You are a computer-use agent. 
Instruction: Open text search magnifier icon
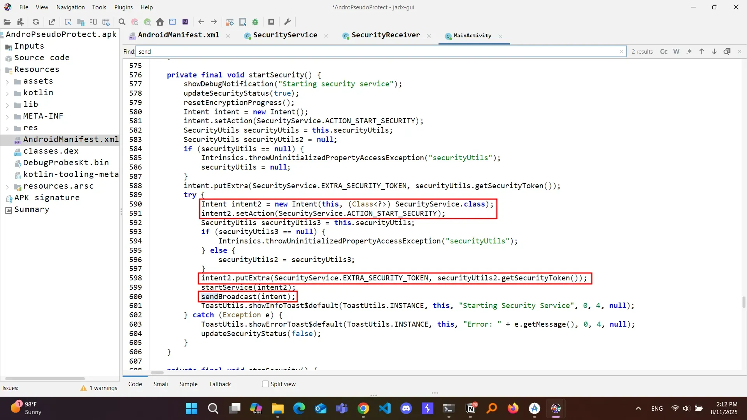[122, 22]
